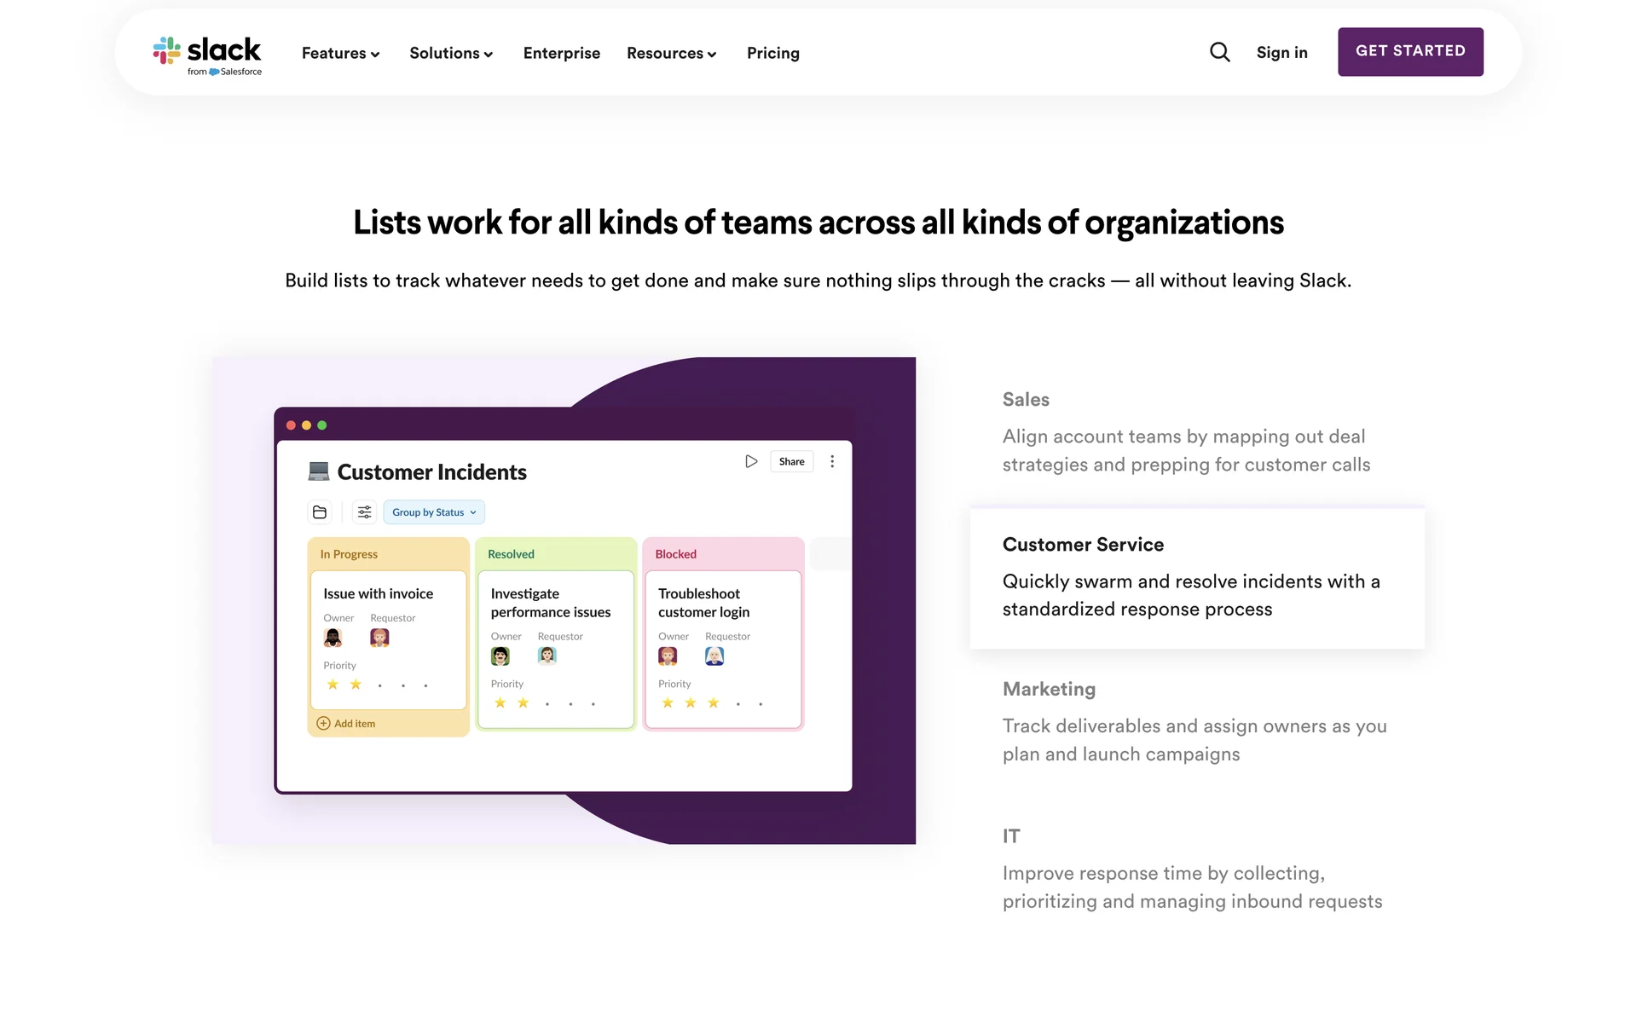Open the Pricing page
The width and height of the screenshot is (1637, 1023).
coord(772,53)
